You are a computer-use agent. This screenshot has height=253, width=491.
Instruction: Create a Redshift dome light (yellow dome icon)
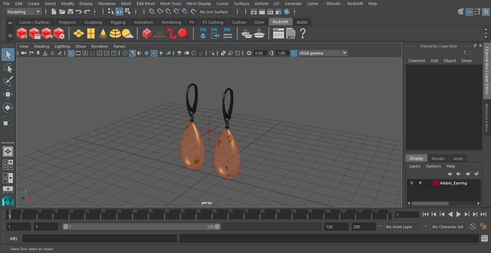(115, 34)
